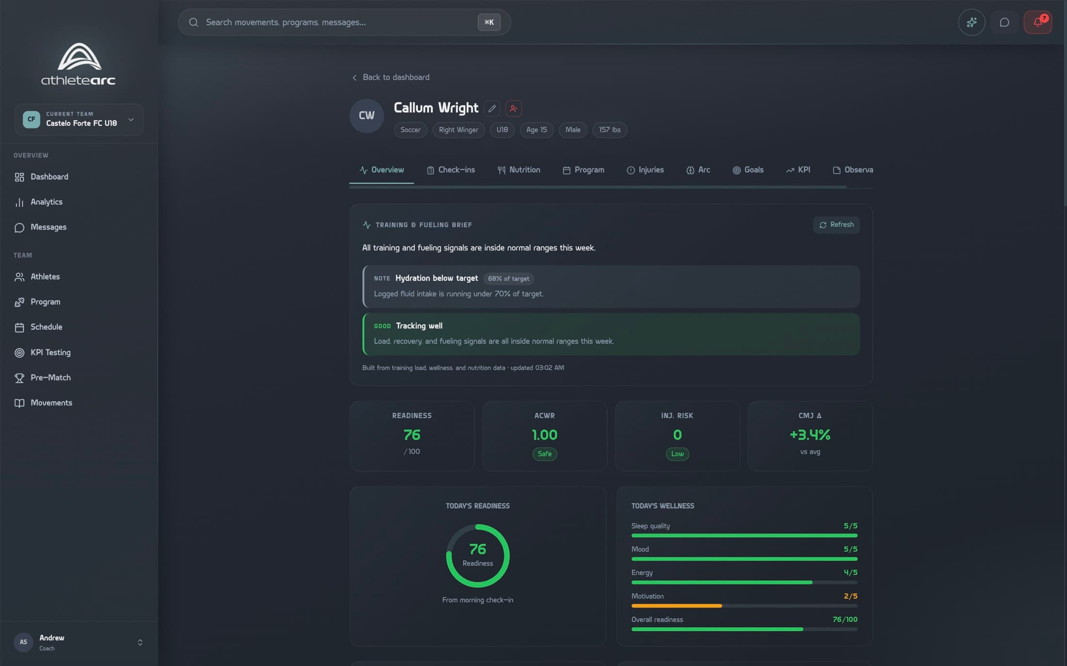The width and height of the screenshot is (1067, 666).
Task: Switch to the Check-ins tab
Action: tap(451, 170)
